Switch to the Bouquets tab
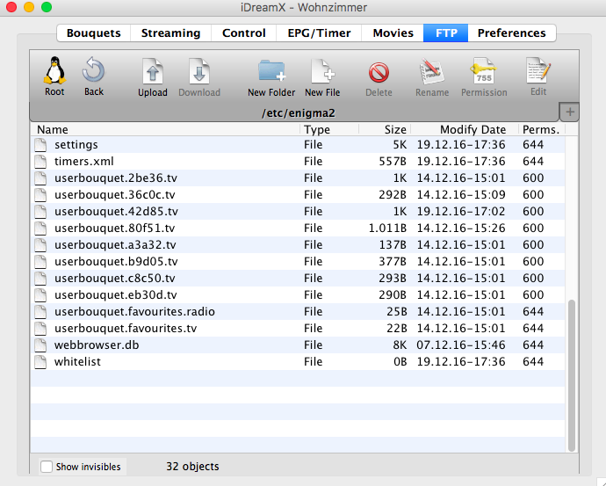Viewport: 606px width, 486px height. click(93, 33)
